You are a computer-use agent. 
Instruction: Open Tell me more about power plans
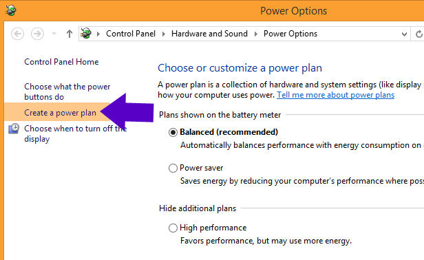(x=336, y=95)
